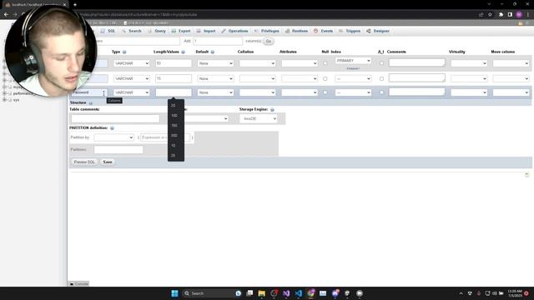Click the taskbar clock and date

pos(515,293)
